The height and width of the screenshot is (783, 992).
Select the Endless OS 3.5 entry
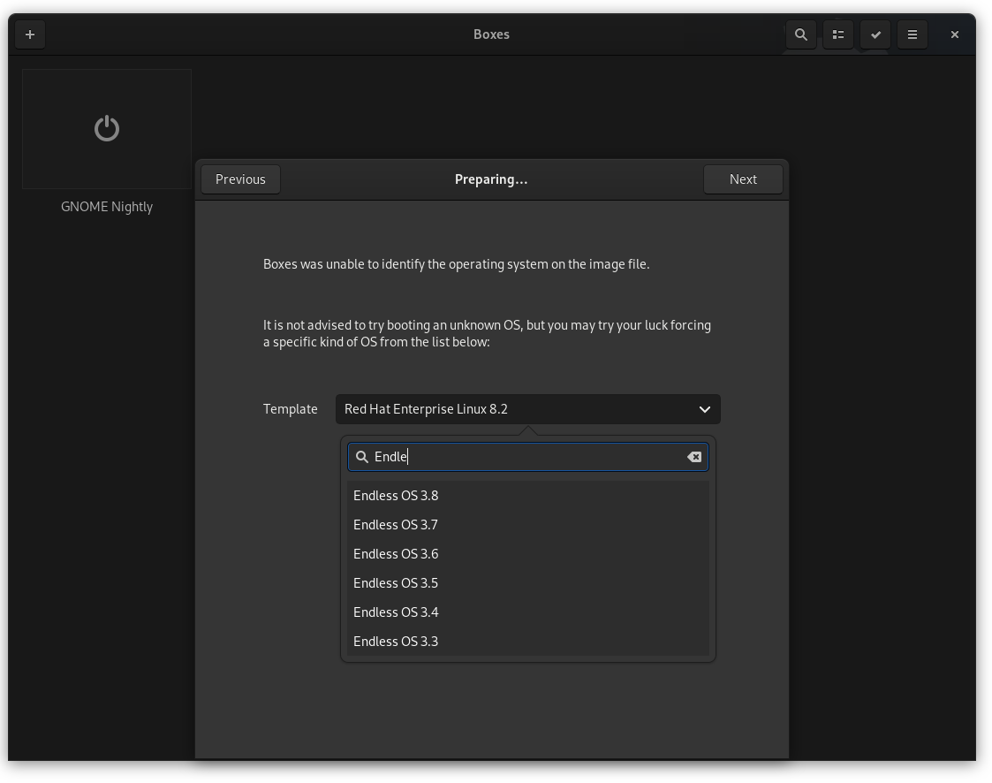(527, 583)
